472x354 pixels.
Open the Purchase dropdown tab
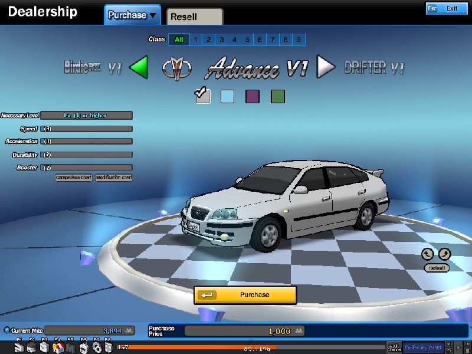[x=133, y=15]
